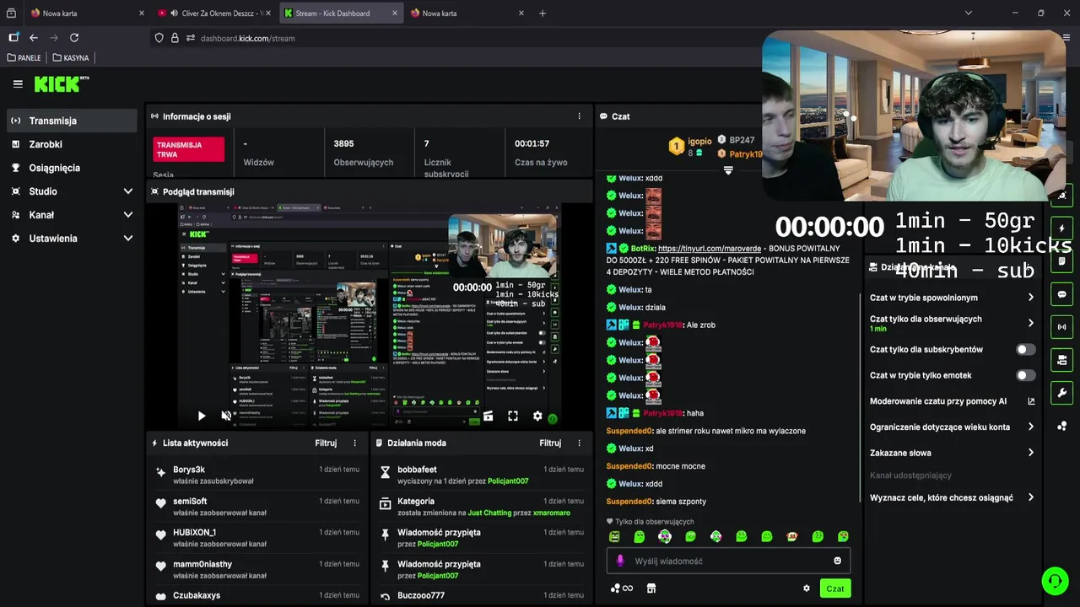Click the green Czat send button
This screenshot has height=607, width=1080.
834,588
